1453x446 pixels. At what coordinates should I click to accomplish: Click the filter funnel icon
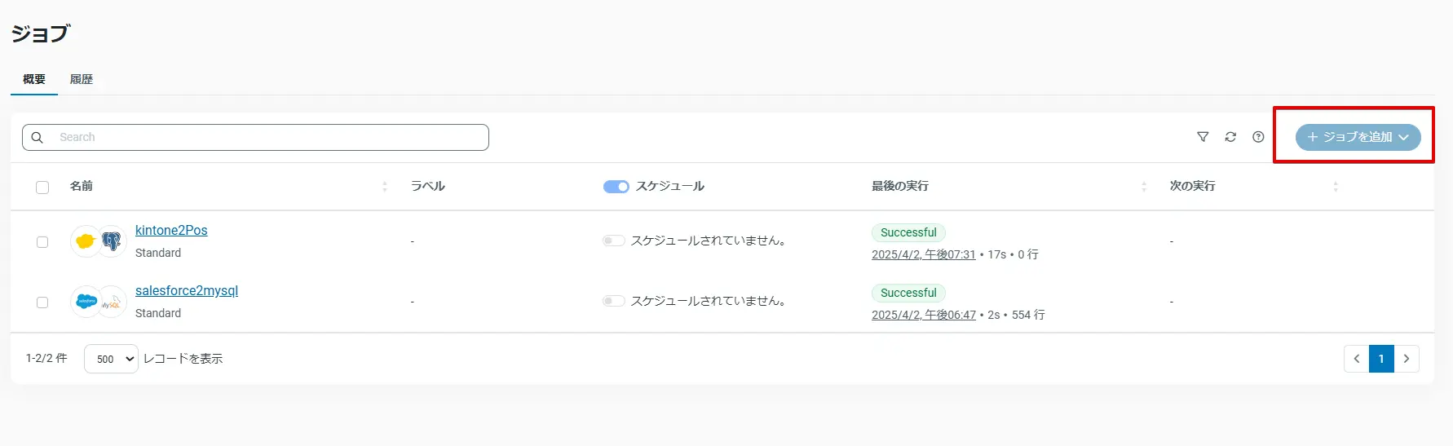pos(1203,137)
